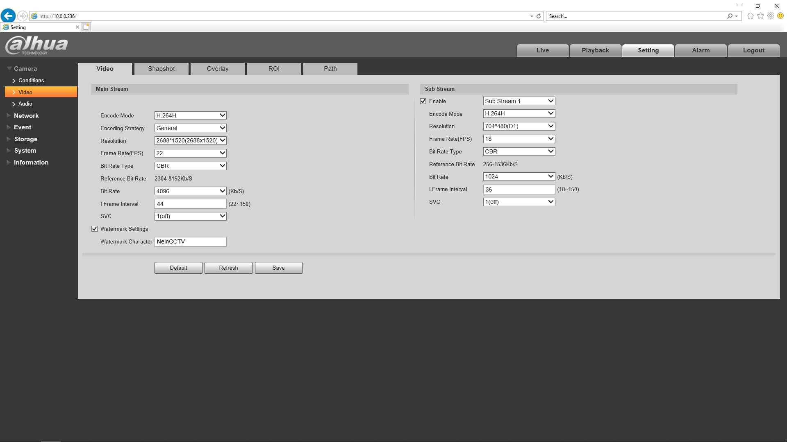Select Video in the sidebar
The height and width of the screenshot is (442, 787).
tap(41, 92)
